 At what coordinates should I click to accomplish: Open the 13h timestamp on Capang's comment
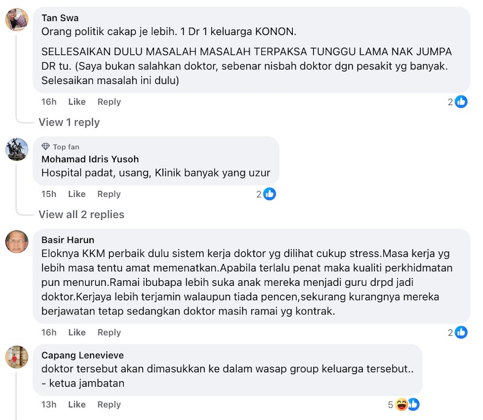(49, 404)
